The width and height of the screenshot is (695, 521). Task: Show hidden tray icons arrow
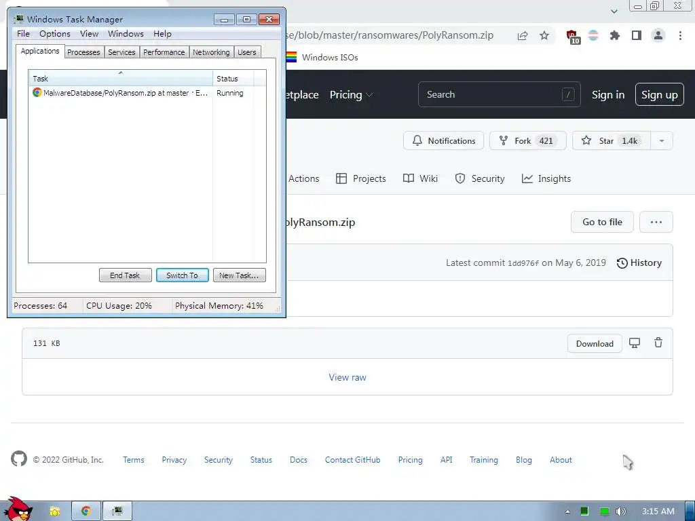click(x=567, y=512)
